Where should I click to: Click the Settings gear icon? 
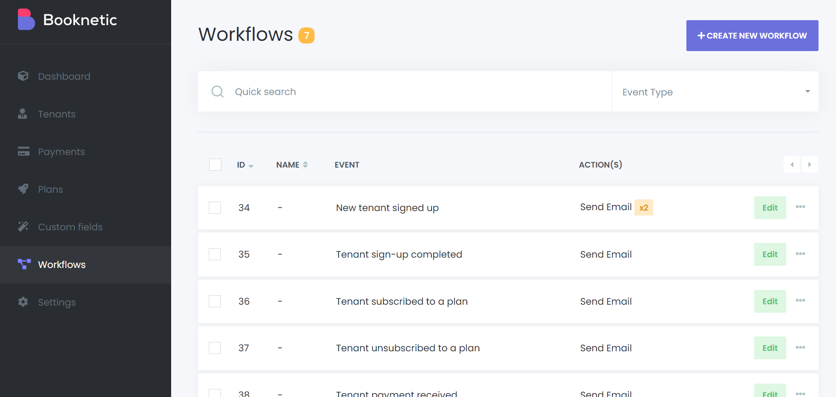pyautogui.click(x=23, y=302)
